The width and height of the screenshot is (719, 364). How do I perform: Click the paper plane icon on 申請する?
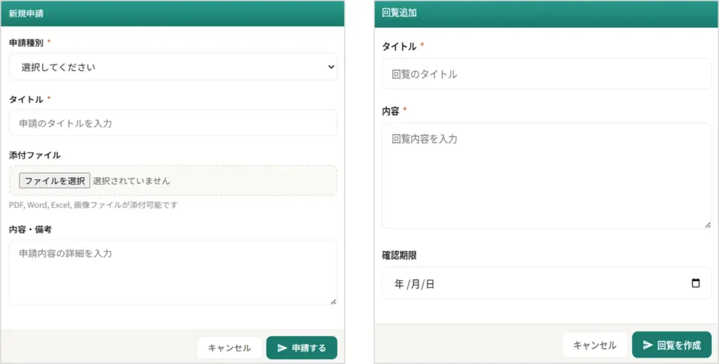[x=282, y=348]
